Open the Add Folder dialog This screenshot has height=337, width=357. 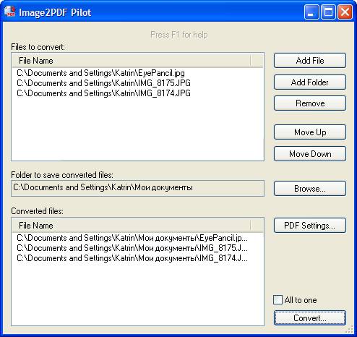pyautogui.click(x=310, y=82)
